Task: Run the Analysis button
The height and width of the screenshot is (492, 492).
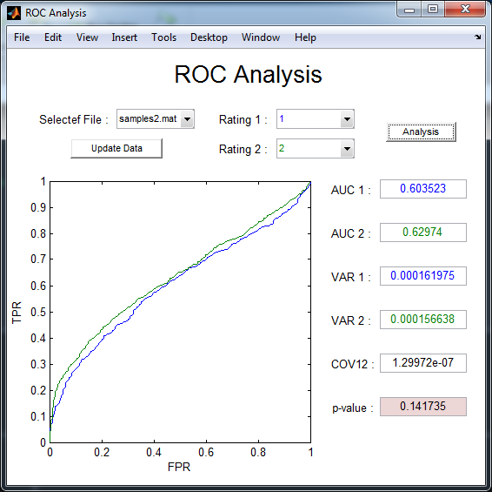Action: point(421,132)
